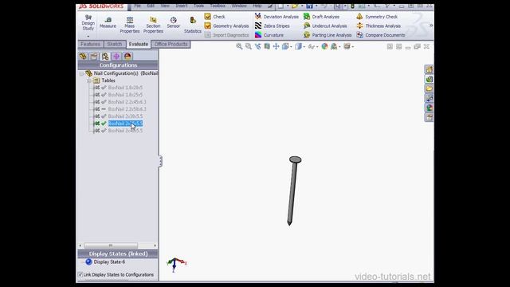Open Design Study dropdown arrow
The height and width of the screenshot is (287, 510).
coord(88,36)
